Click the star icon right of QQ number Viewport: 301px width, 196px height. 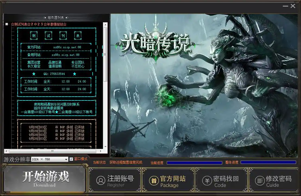74,74
